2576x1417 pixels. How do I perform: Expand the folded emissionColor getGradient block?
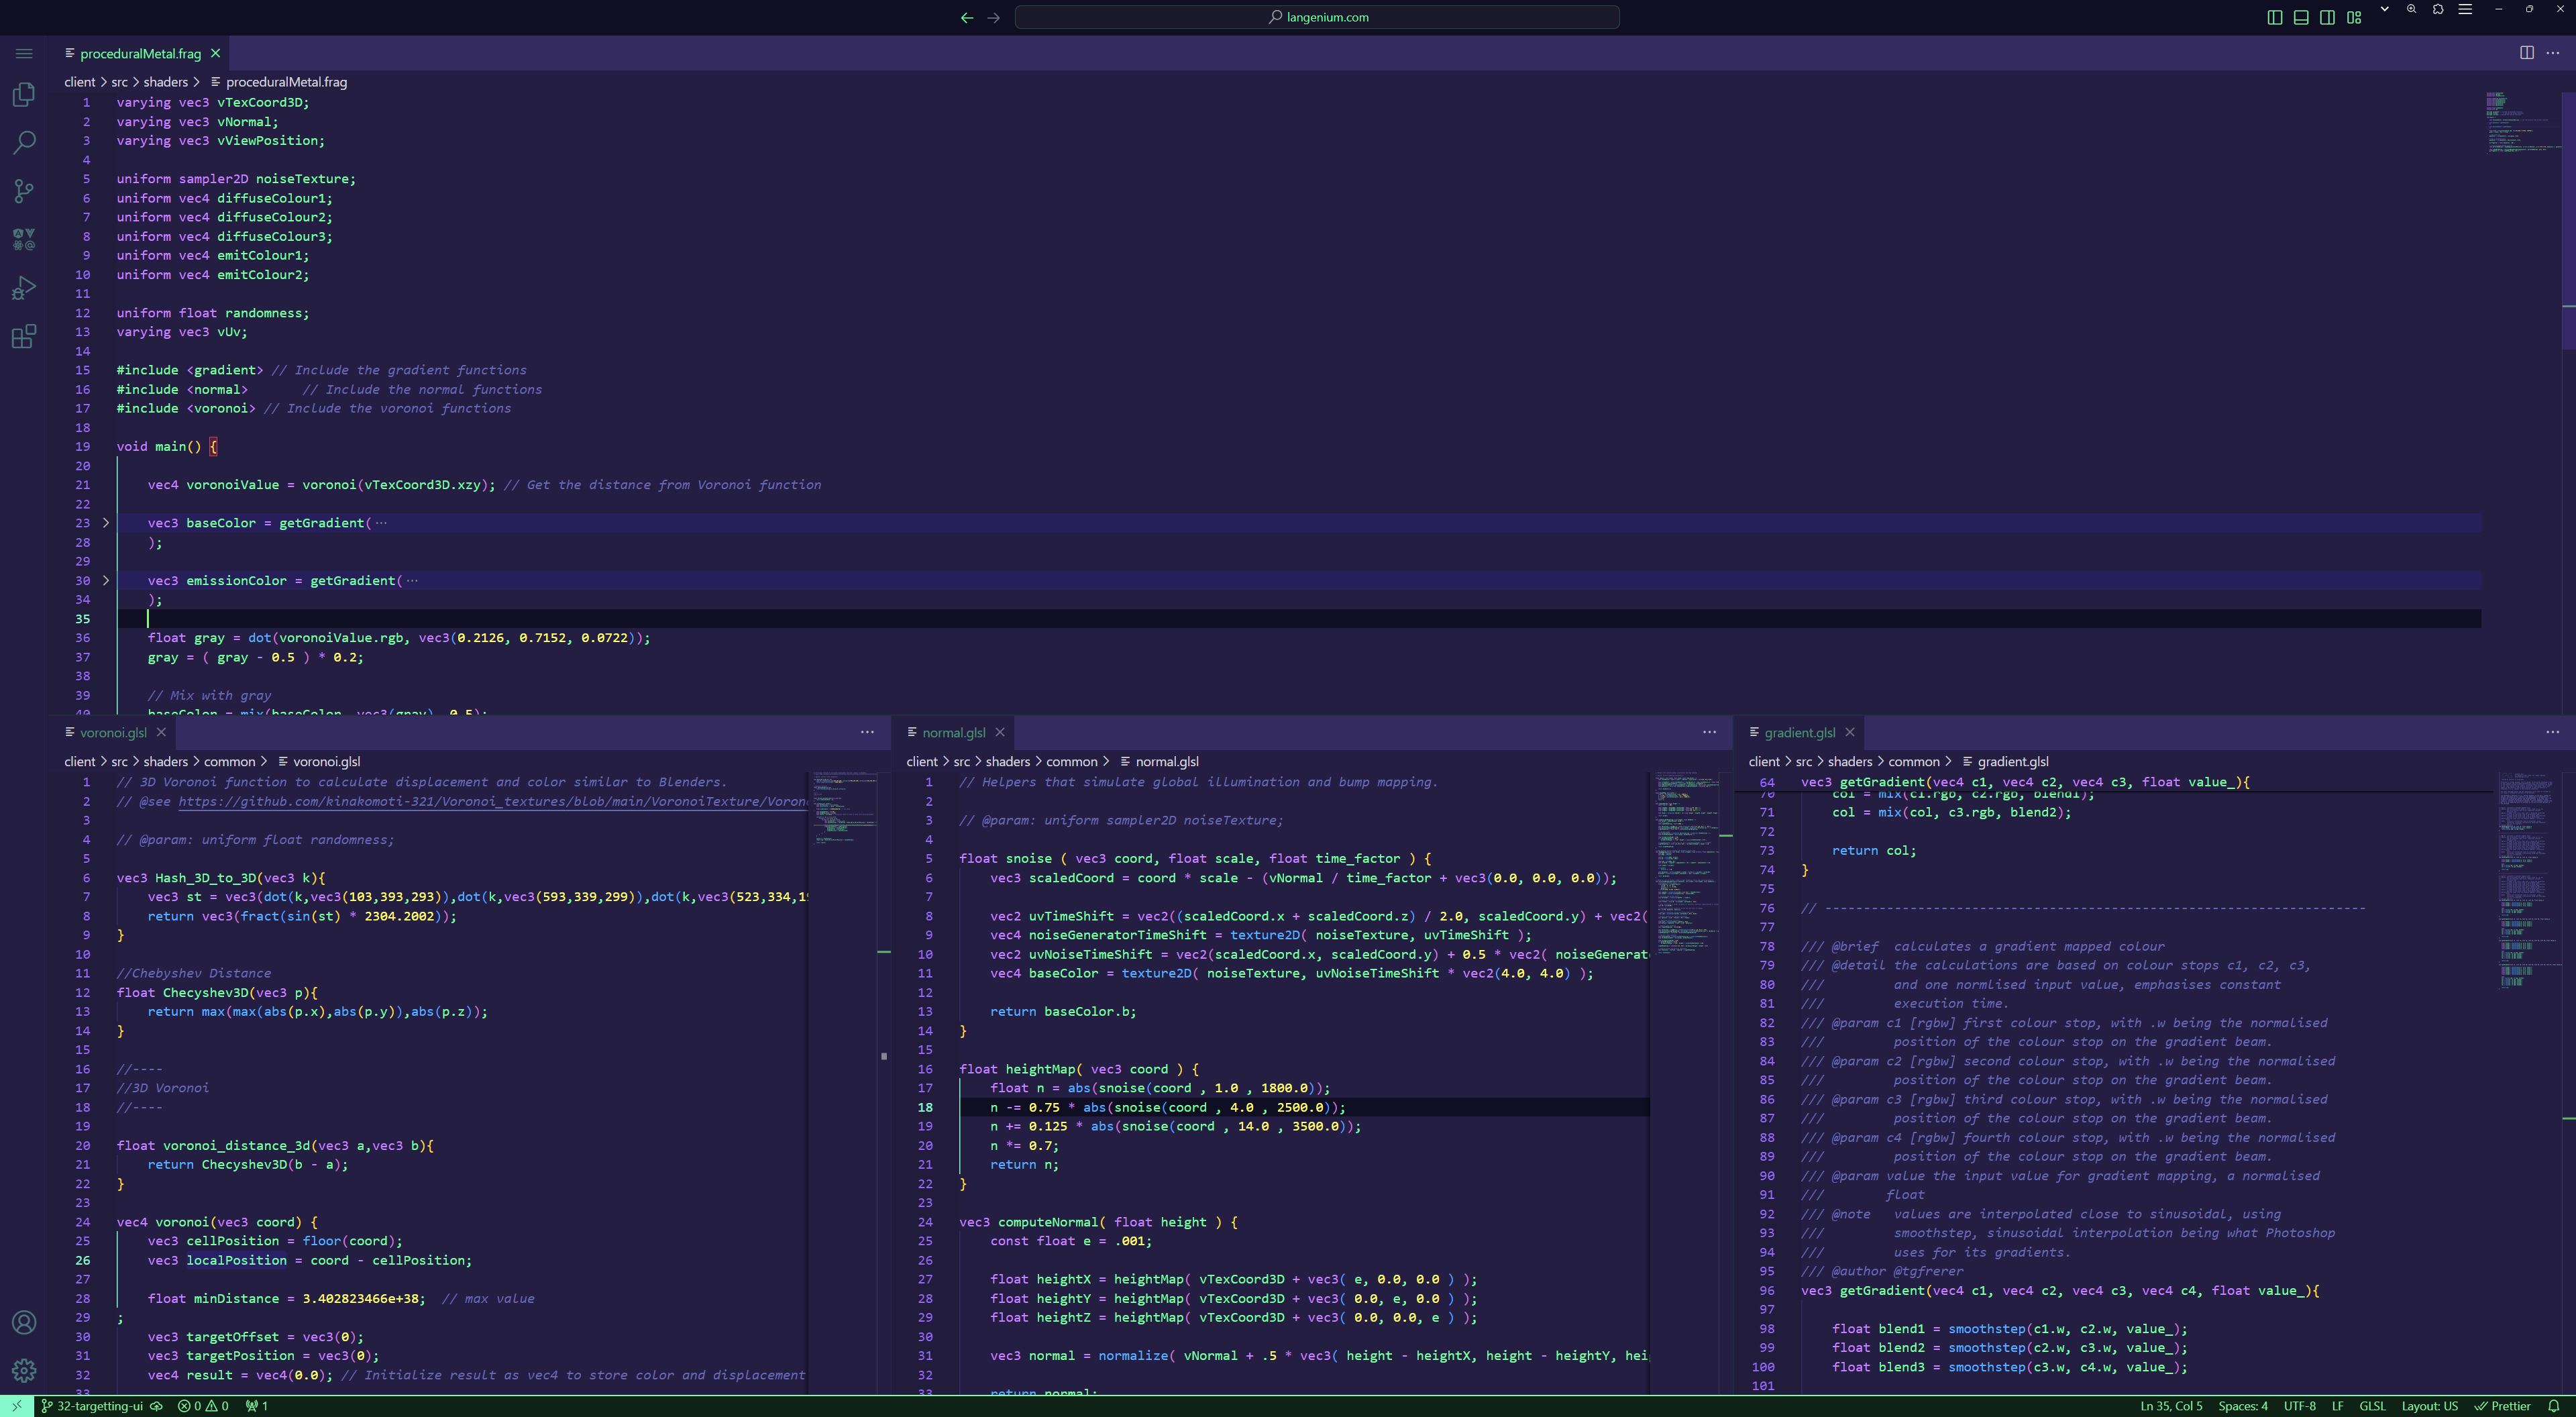pyautogui.click(x=106, y=580)
